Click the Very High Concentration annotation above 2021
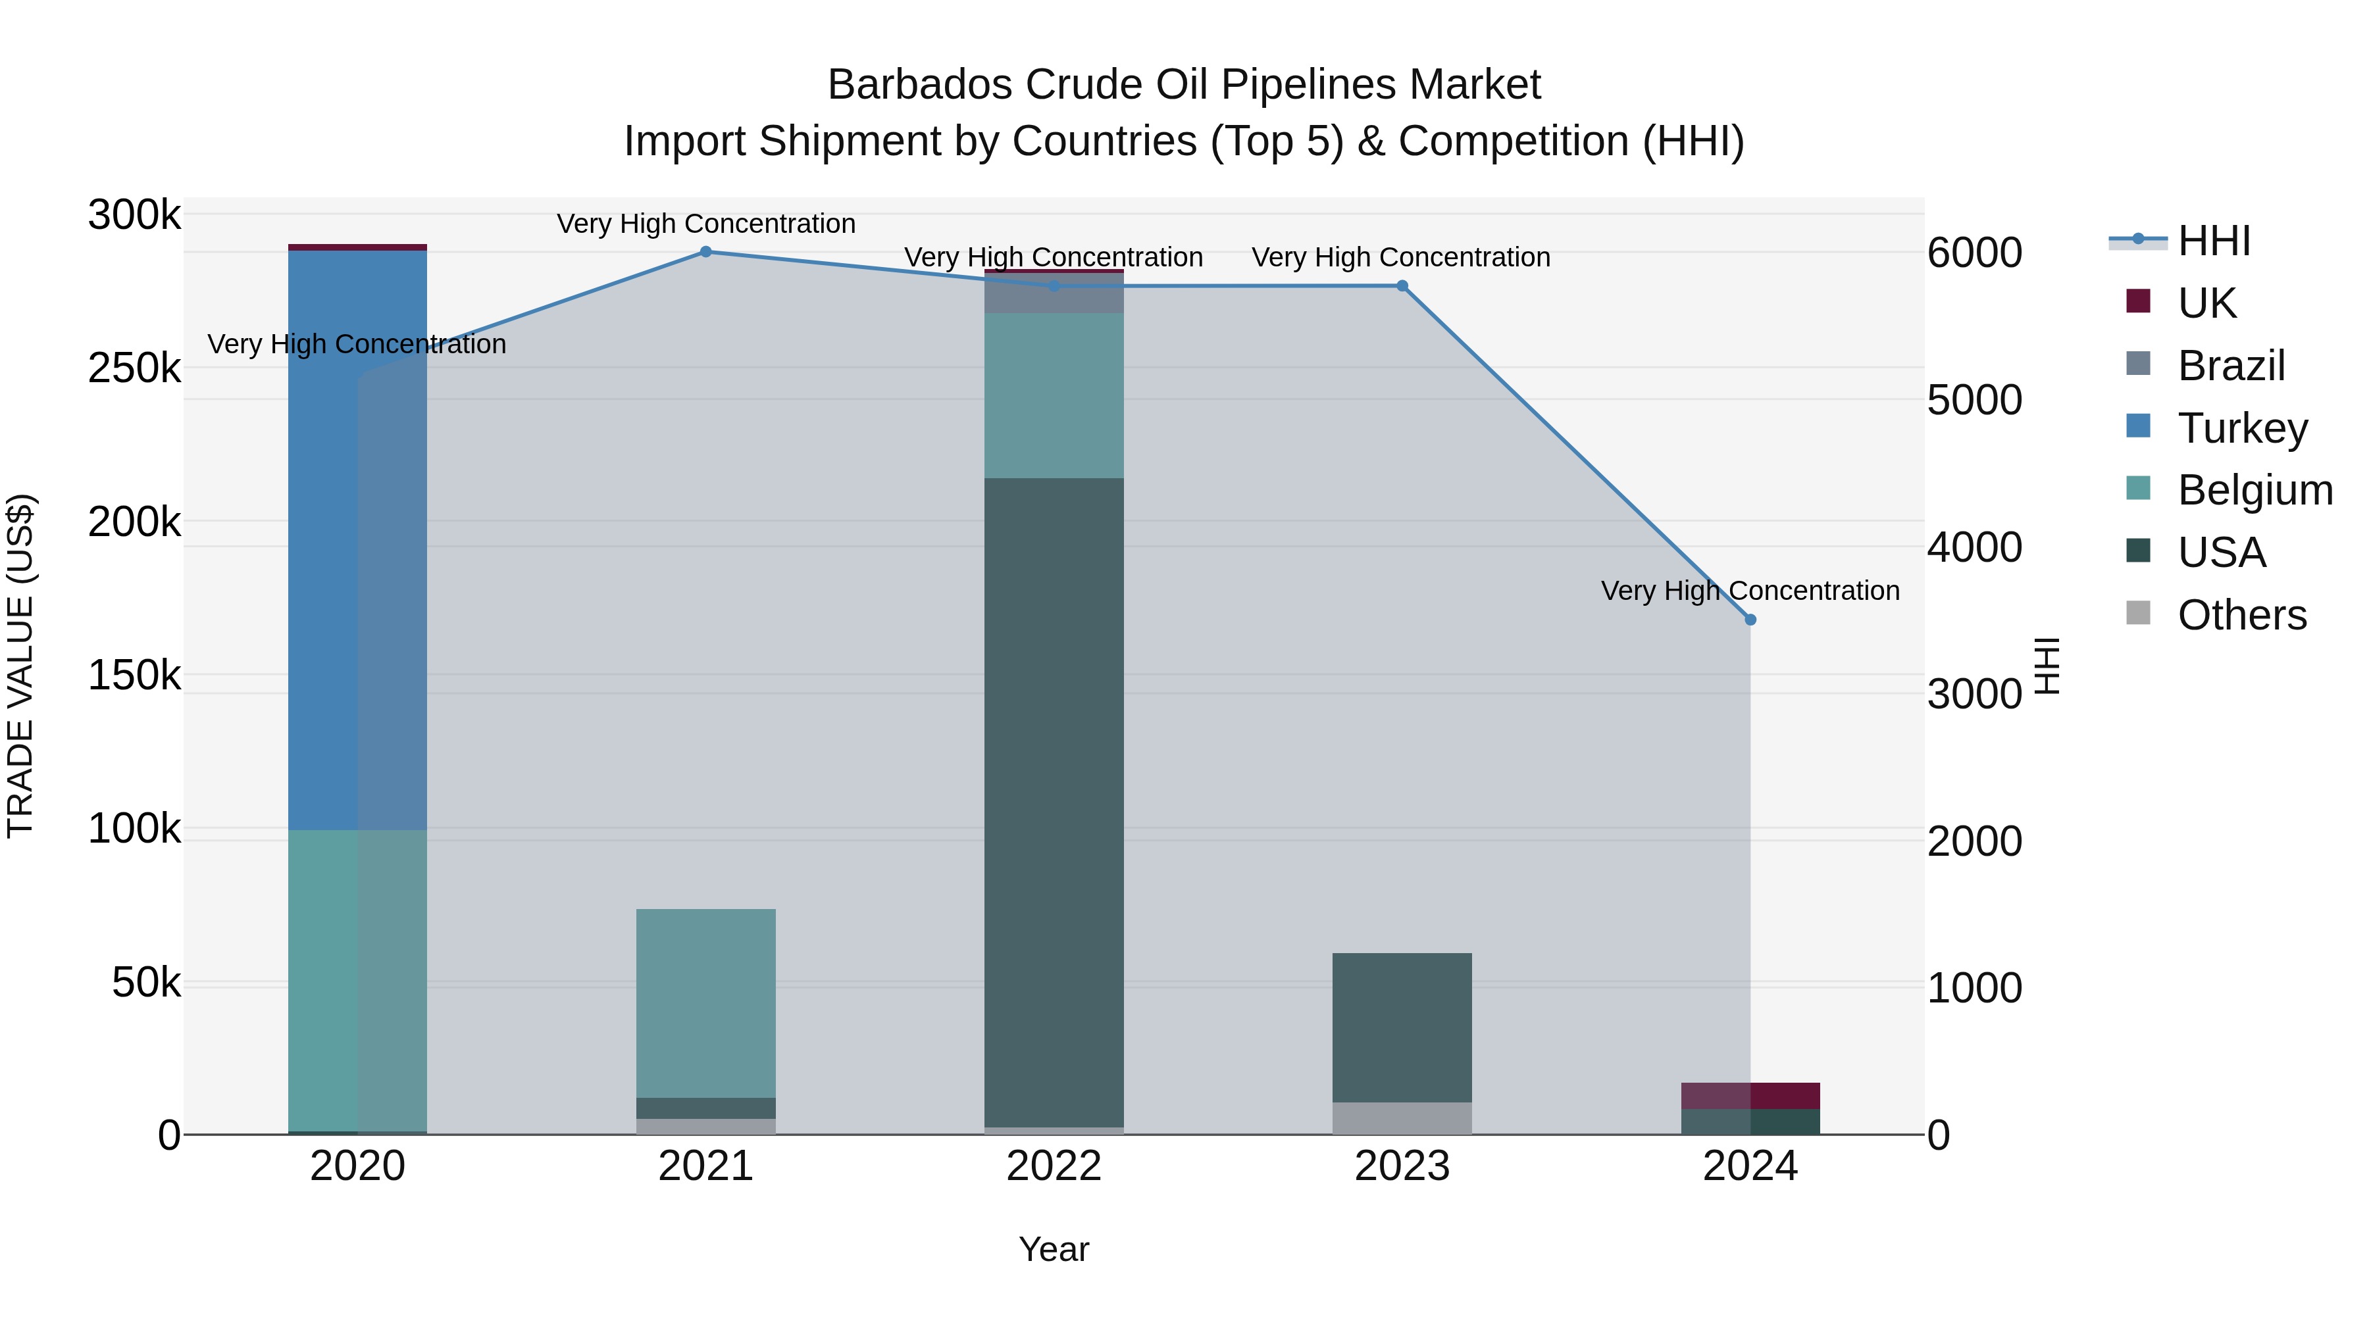2369x1332 pixels. pyautogui.click(x=706, y=224)
